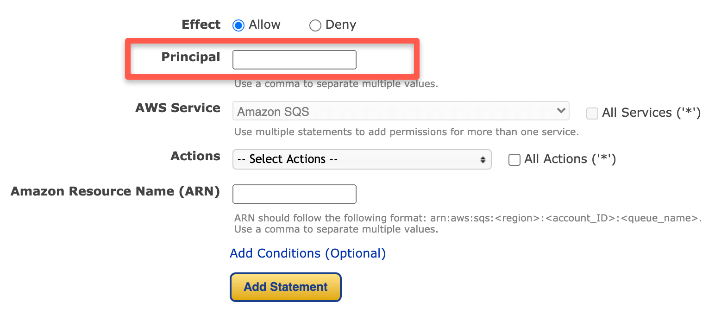This screenshot has width=715, height=315.
Task: Open the Amazon SQS service selector
Action: 401,111
